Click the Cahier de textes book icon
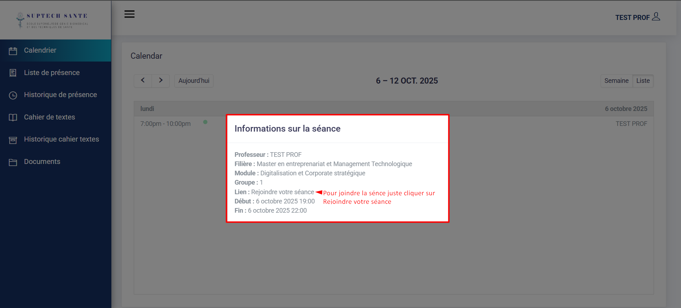Screen dimensions: 681x308 click(13, 117)
